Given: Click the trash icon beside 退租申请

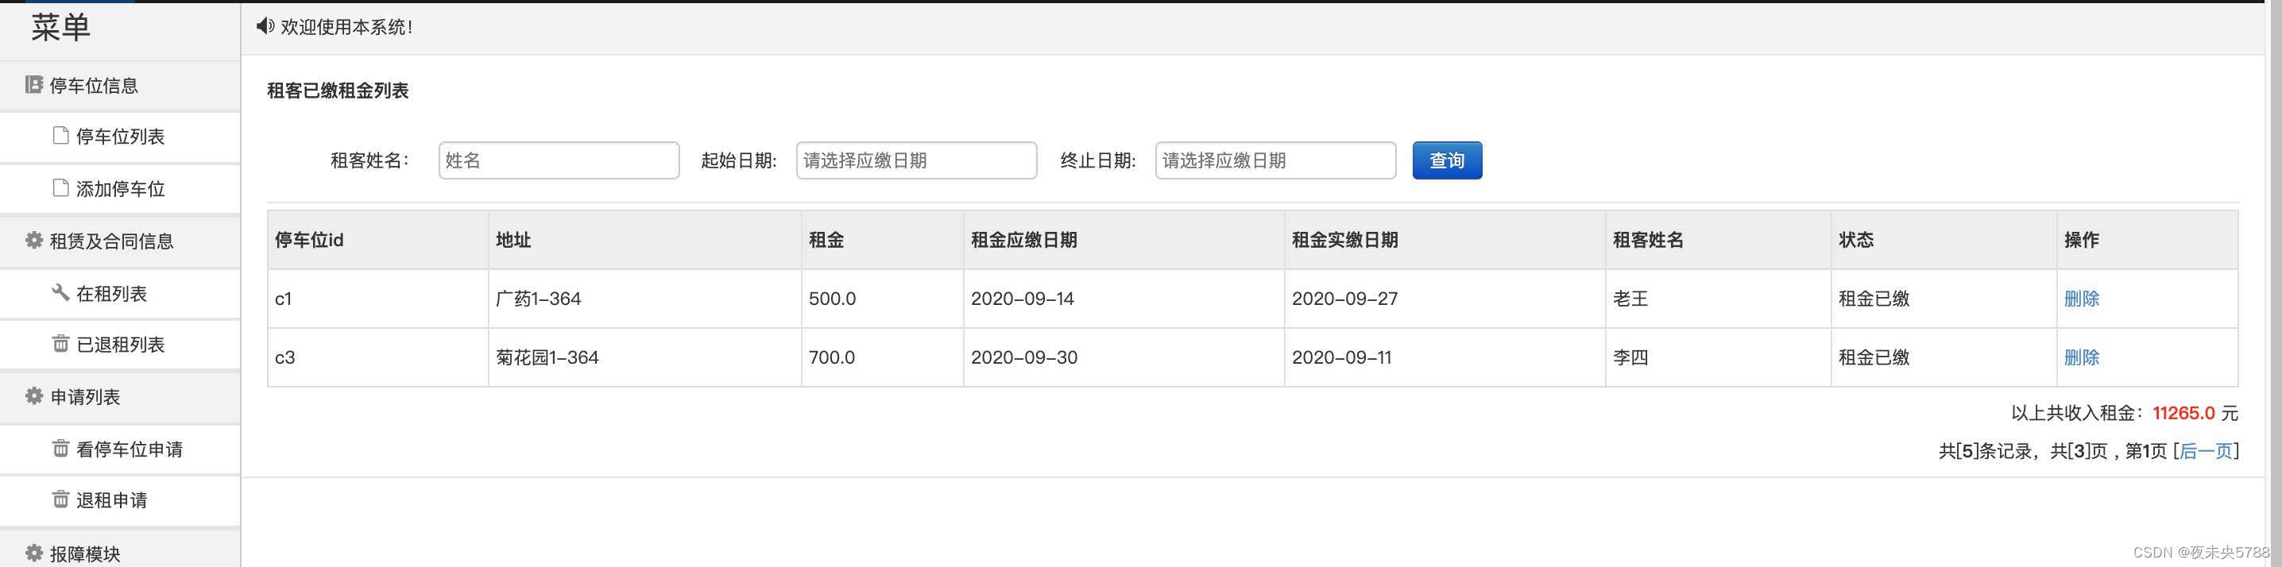Looking at the screenshot, I should (x=60, y=499).
